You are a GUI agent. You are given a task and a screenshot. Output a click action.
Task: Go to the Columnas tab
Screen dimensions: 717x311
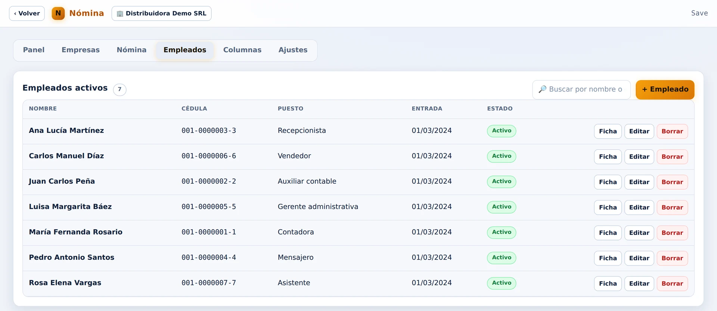[x=242, y=50]
